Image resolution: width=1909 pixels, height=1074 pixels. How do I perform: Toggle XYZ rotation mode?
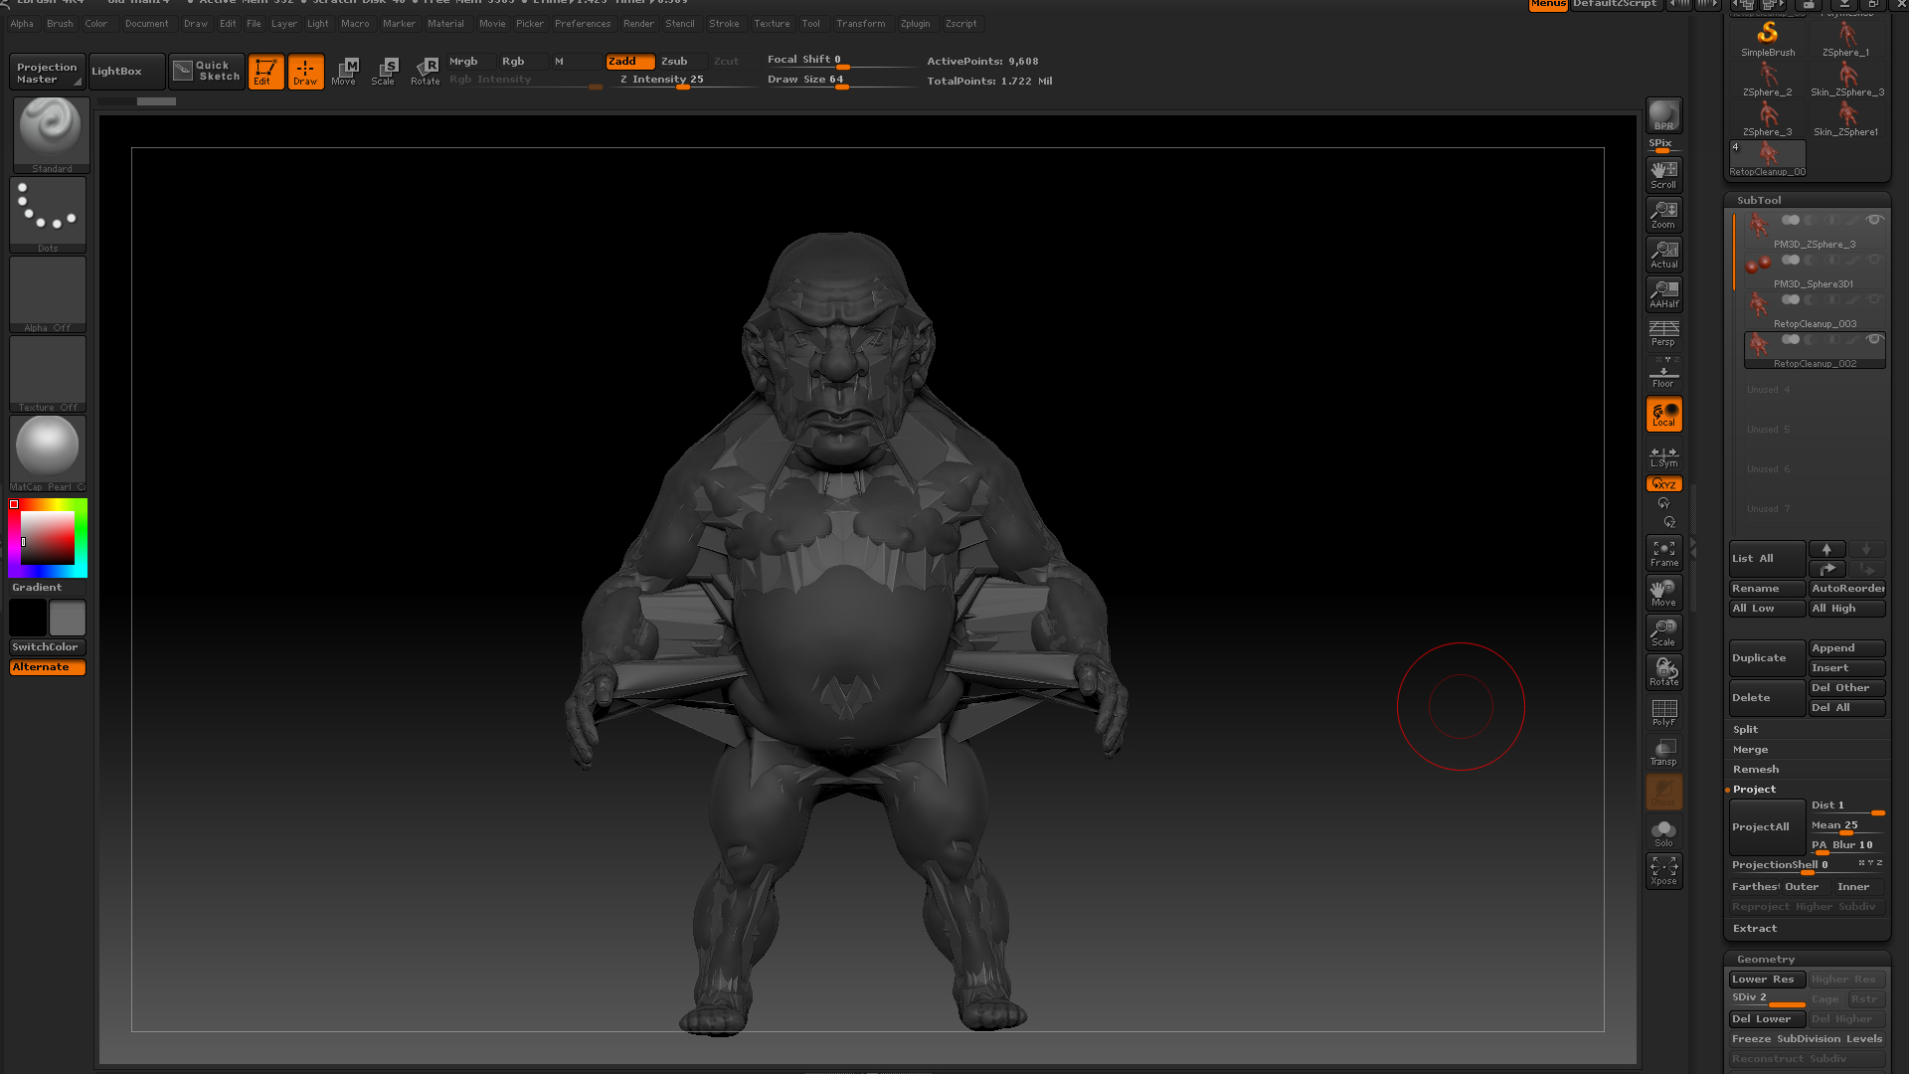[1663, 484]
